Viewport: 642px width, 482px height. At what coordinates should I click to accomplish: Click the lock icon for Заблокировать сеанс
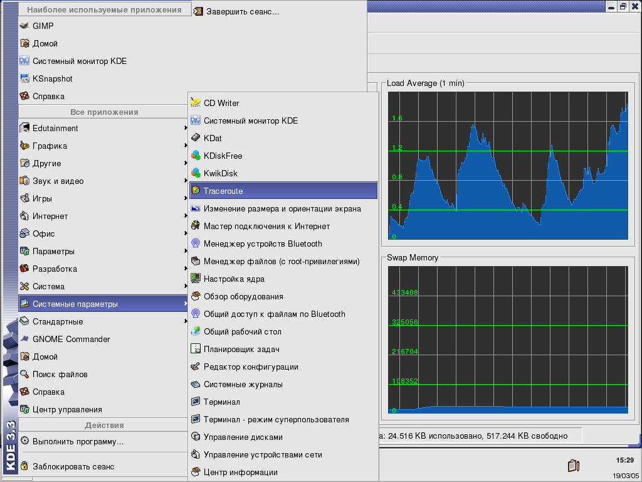pos(24,466)
